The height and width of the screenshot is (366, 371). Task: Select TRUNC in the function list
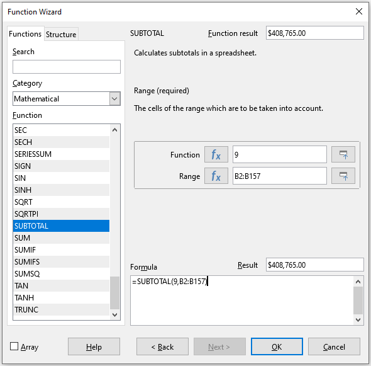61,309
